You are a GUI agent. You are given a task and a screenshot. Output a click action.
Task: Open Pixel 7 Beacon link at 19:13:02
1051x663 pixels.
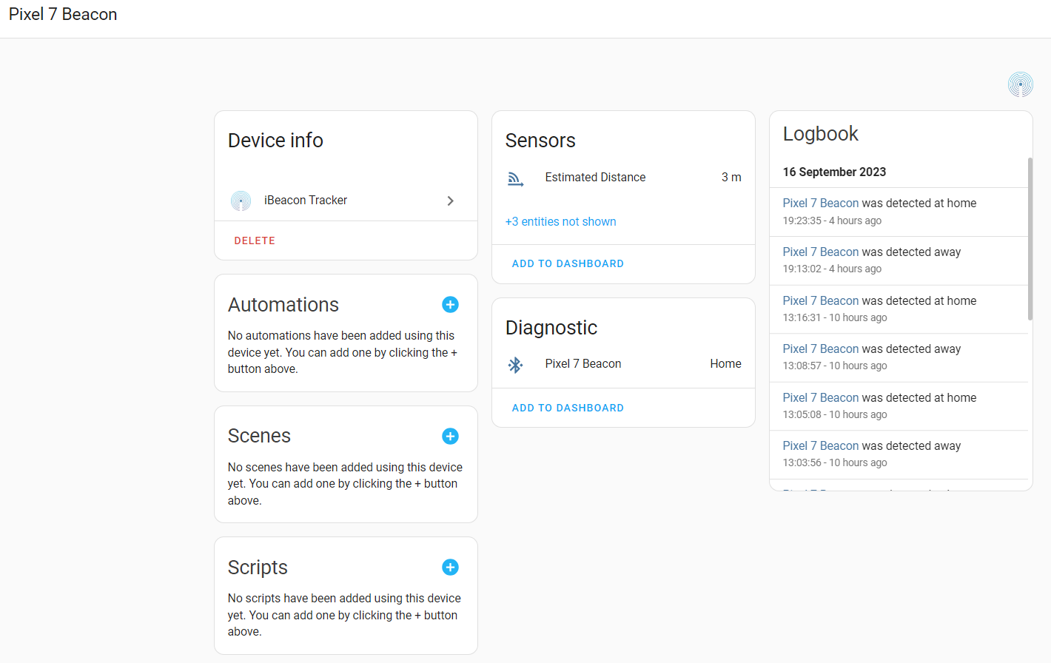pos(820,252)
